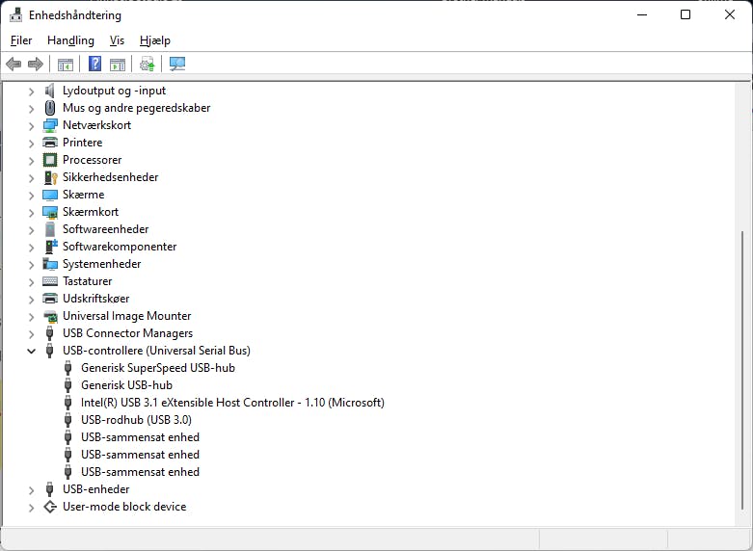Select the middle USB-sammensat enhed entry
753x551 pixels.
[140, 454]
